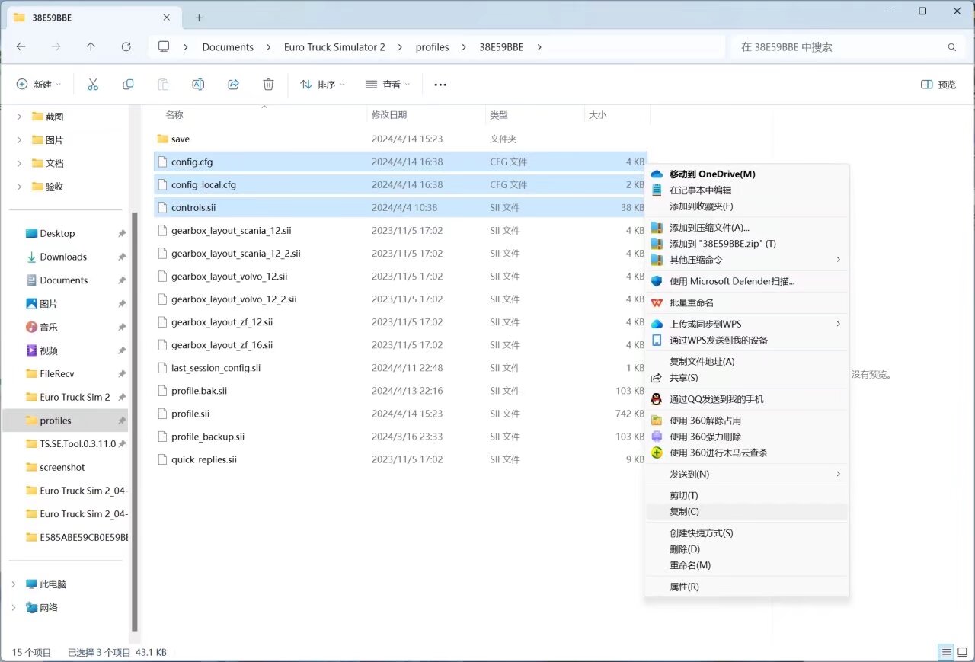
Task: Click the search magnifier icon
Action: click(x=951, y=47)
